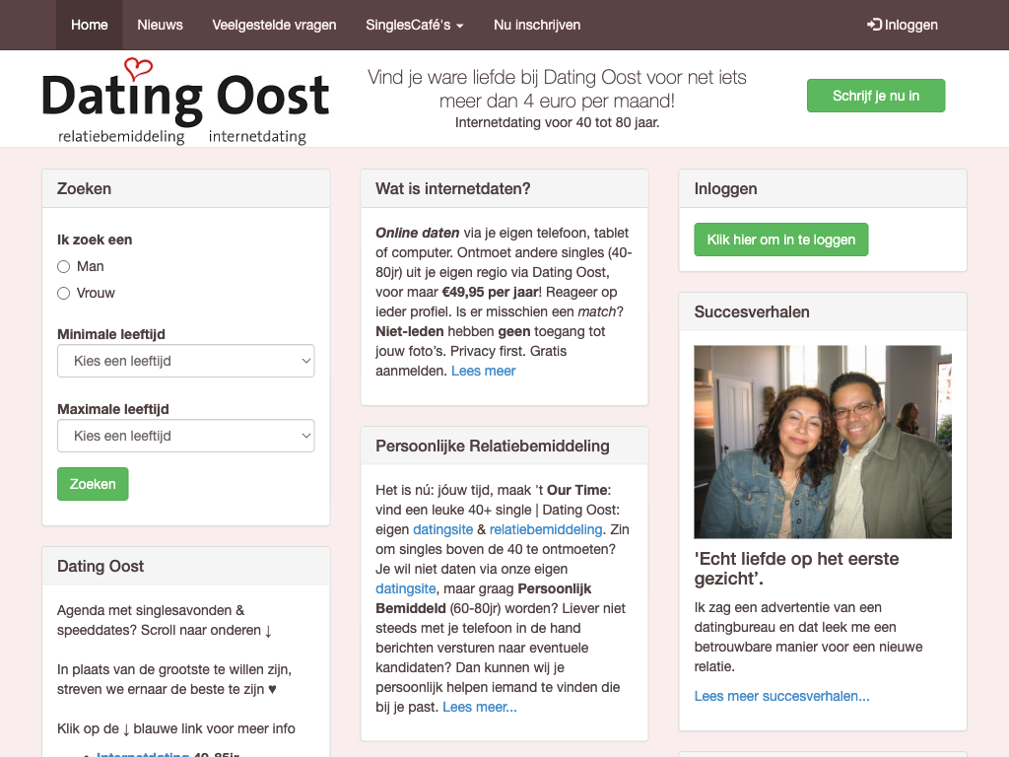Open the Maximale leeftijd dropdown
Image resolution: width=1009 pixels, height=757 pixels.
pos(186,436)
